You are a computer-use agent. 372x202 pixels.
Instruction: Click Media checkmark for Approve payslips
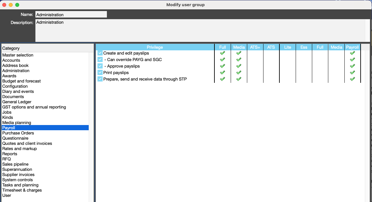(x=239, y=66)
